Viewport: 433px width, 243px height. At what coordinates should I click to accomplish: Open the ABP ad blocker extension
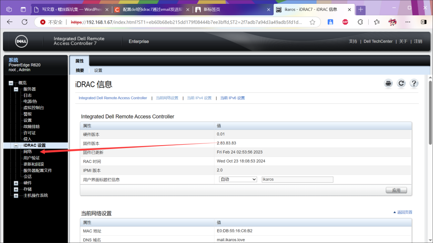pyautogui.click(x=345, y=22)
